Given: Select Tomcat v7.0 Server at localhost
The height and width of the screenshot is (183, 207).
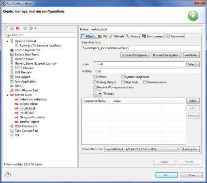Looking at the screenshot, I should tap(40, 45).
